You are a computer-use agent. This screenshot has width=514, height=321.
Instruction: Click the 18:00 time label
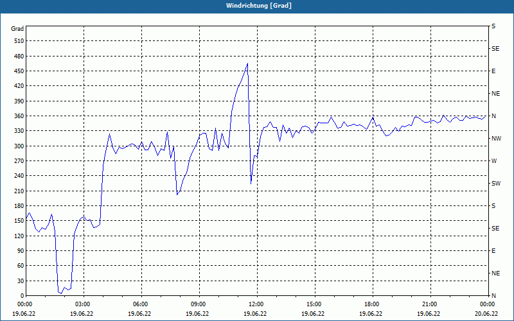[x=371, y=304]
